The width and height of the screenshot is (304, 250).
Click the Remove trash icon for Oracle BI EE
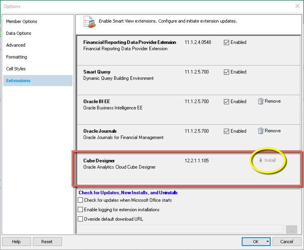(x=260, y=102)
